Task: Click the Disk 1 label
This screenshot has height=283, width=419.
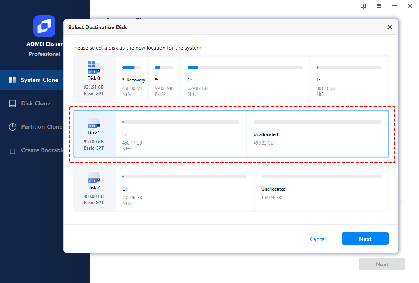Action: [93, 133]
